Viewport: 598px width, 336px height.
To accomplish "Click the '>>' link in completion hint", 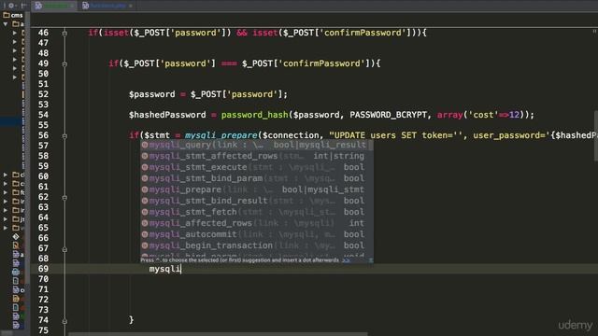I will coord(346,260).
